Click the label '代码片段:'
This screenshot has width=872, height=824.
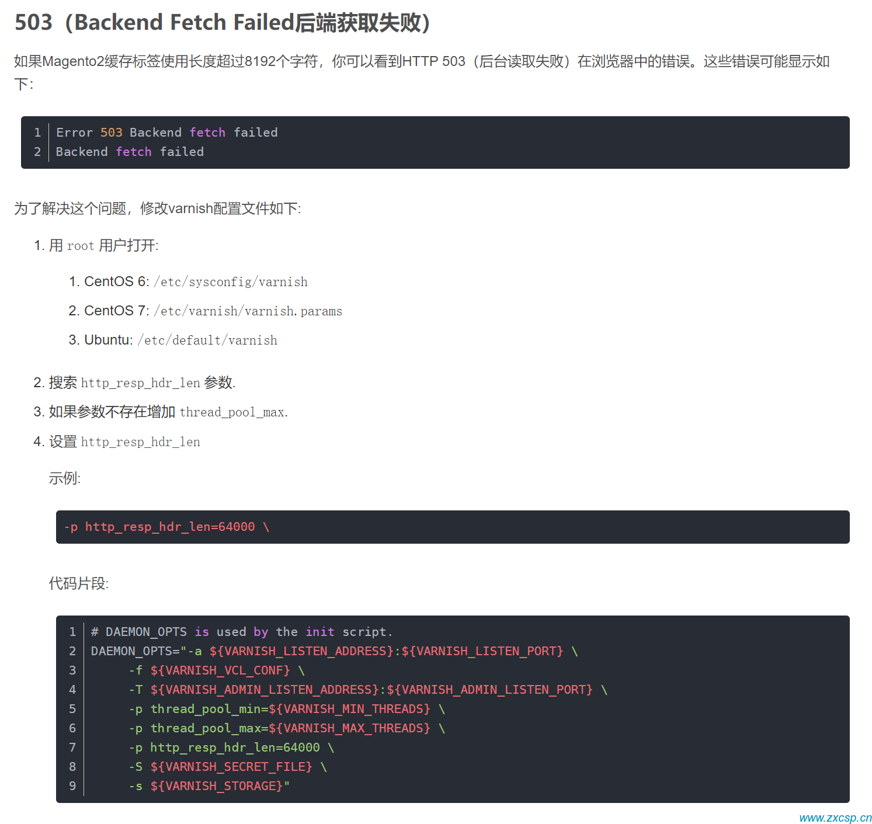79,583
